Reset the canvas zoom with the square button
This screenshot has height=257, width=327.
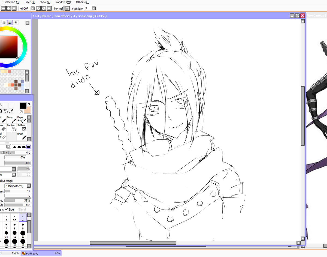click(14, 8)
